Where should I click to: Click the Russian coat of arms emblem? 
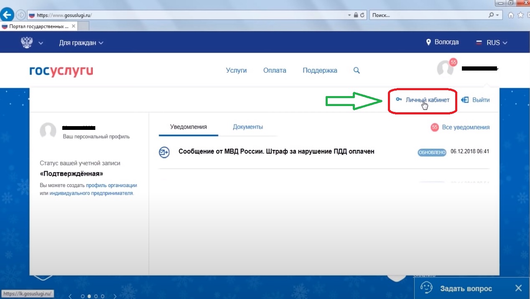click(x=27, y=43)
